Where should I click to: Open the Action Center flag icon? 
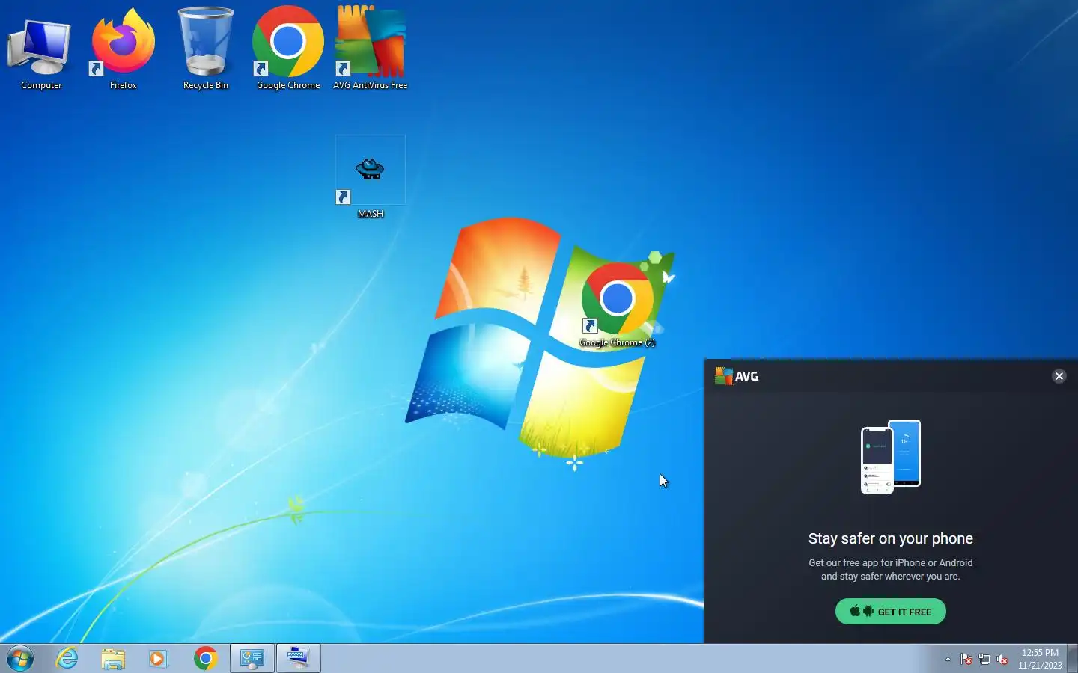(x=966, y=660)
